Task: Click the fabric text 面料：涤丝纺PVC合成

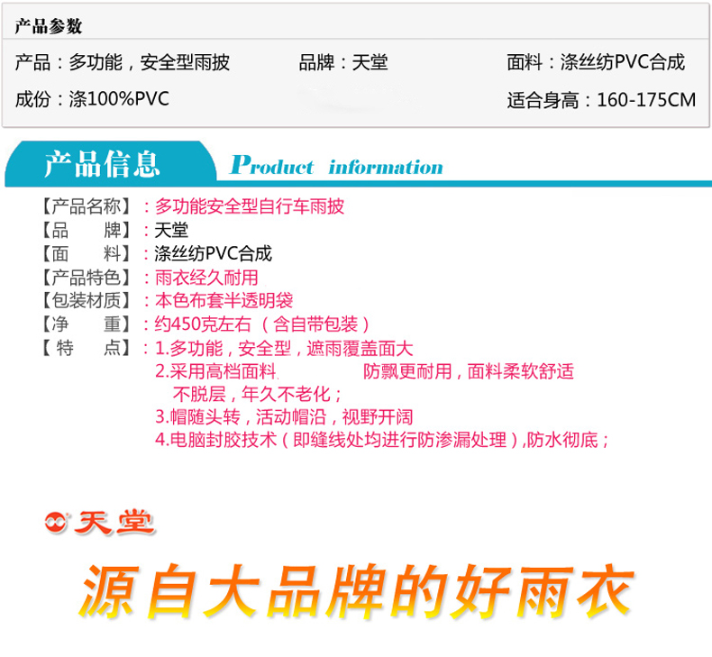Action: tap(596, 62)
